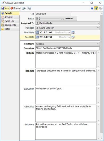Click the Initiated status label
Viewport: 104px width, 141px height.
tap(69, 18)
